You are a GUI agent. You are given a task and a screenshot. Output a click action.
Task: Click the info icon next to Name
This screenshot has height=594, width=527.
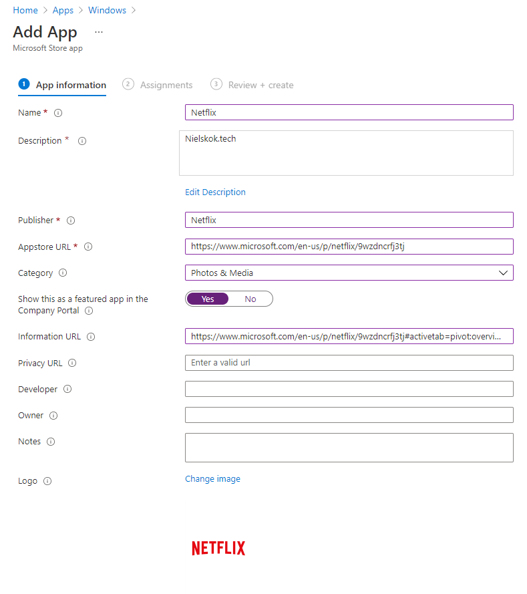click(58, 113)
